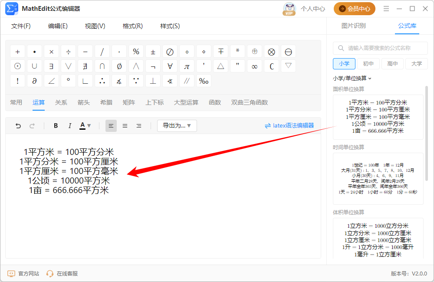The image size is (434, 282).
Task: Insert the parallel // symbol
Action: tap(187, 81)
